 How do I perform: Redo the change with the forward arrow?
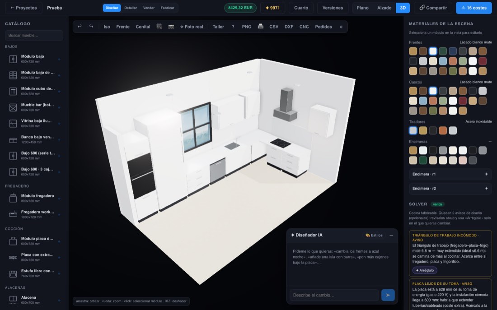point(91,27)
